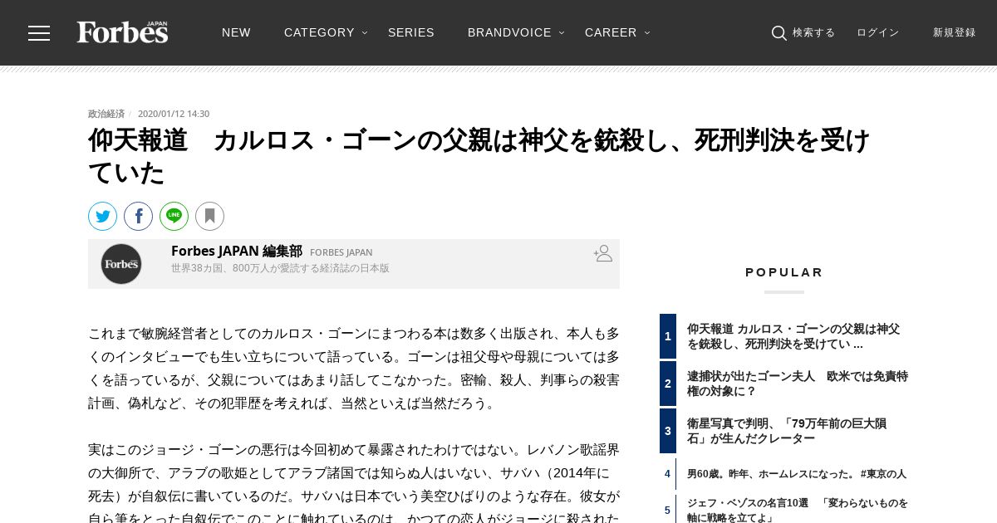
Task: Follow the author with the add-person icon
Action: click(x=603, y=253)
